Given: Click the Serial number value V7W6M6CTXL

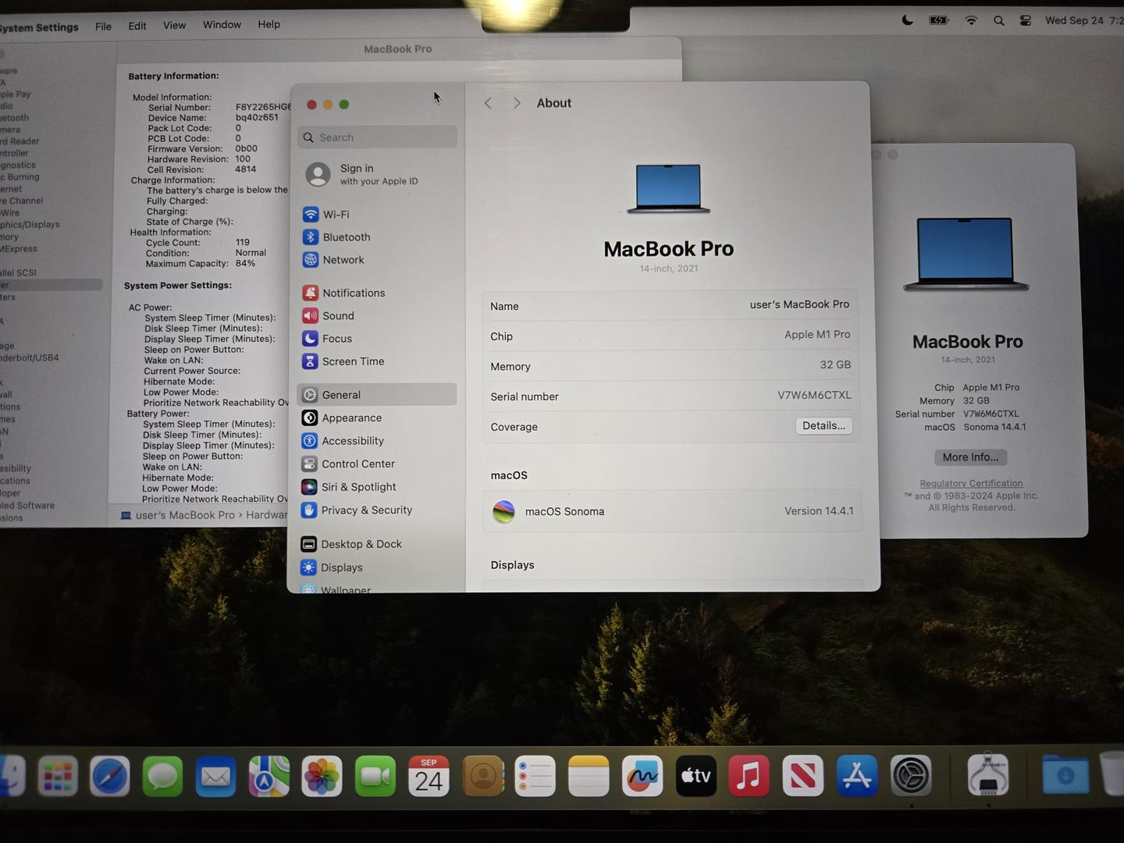Looking at the screenshot, I should coord(814,395).
